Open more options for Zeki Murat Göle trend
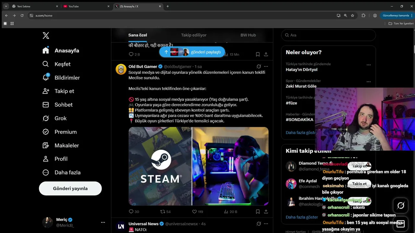Viewport: 415px width, 233px height. pos(369,82)
